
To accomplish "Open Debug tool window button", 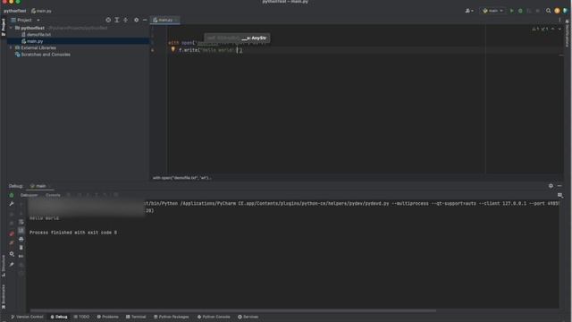I will [59, 317].
